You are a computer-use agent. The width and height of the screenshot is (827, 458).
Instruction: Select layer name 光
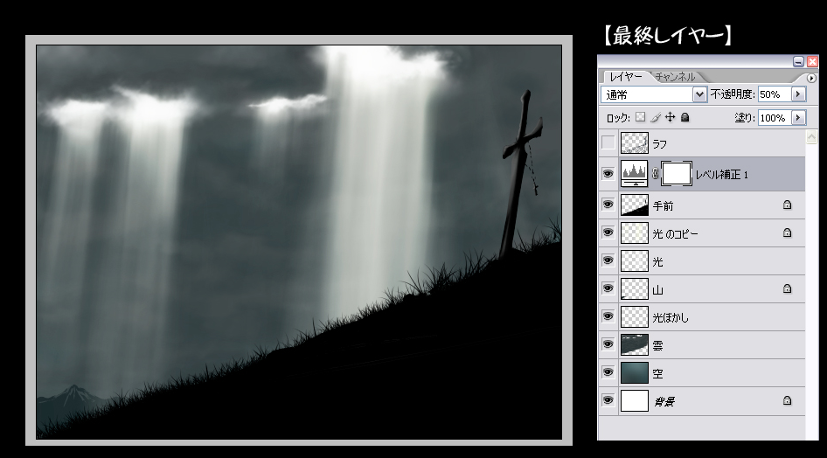[657, 261]
